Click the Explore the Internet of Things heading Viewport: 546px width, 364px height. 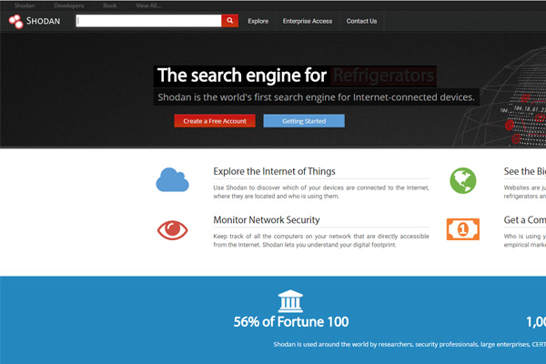[x=274, y=171]
